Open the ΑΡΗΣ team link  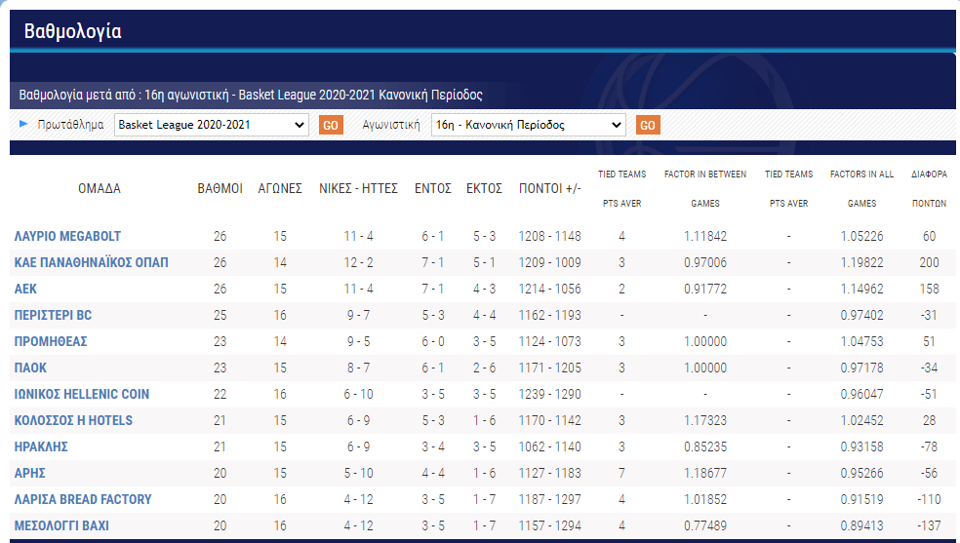point(30,473)
